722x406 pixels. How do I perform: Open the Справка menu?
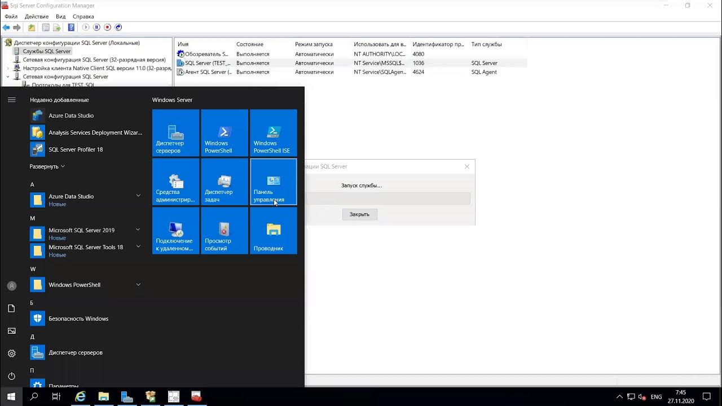point(83,16)
